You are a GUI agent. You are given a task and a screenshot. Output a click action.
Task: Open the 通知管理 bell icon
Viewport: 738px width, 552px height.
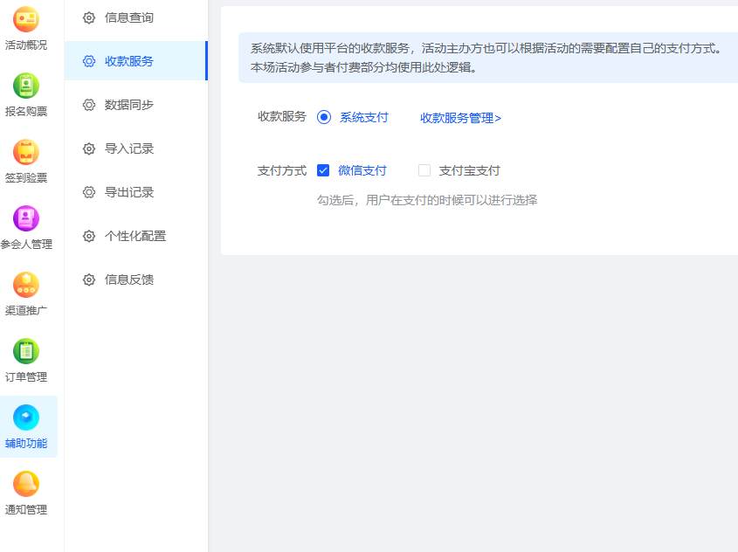point(26,484)
